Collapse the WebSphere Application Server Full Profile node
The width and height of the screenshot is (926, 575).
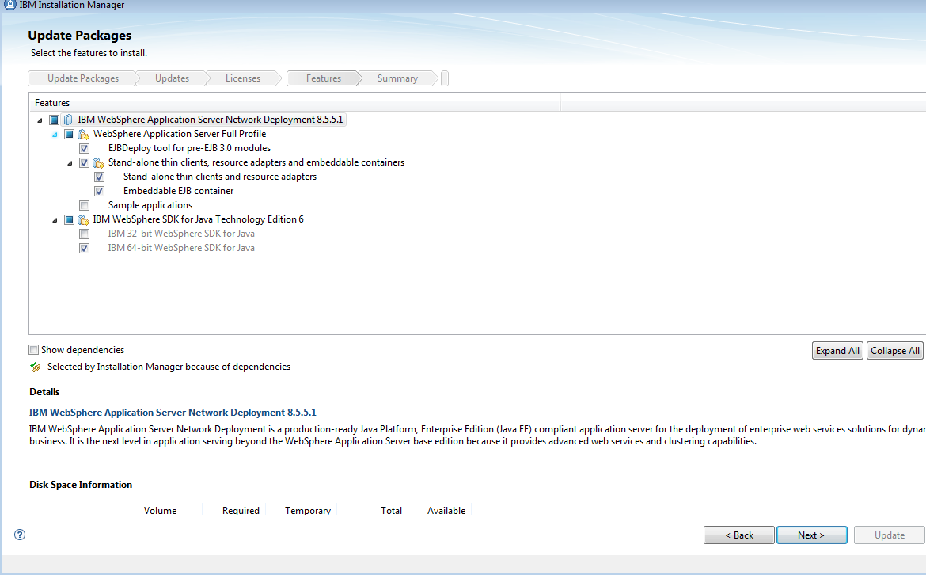pos(55,135)
